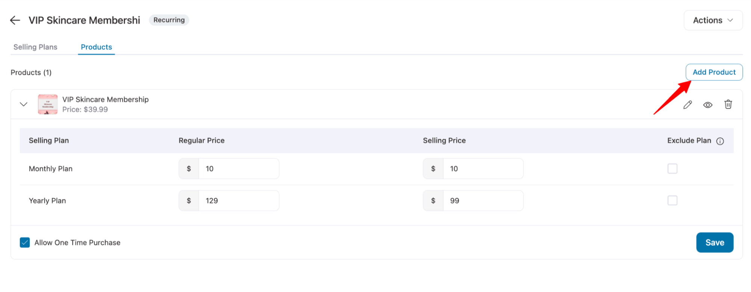Image resolution: width=751 pixels, height=292 pixels.
Task: Collapse the VIP Skincare Membership product row
Action: click(23, 104)
